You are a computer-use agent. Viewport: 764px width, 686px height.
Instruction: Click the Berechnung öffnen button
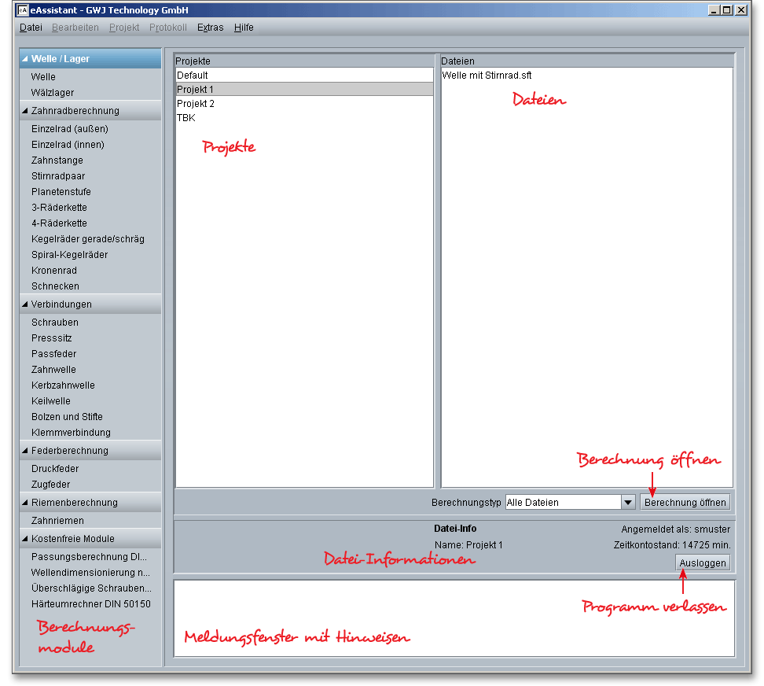pyautogui.click(x=685, y=503)
